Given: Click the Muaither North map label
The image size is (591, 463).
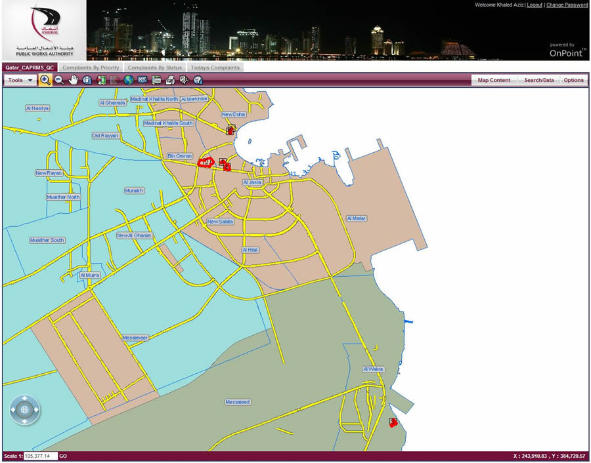Looking at the screenshot, I should [63, 197].
